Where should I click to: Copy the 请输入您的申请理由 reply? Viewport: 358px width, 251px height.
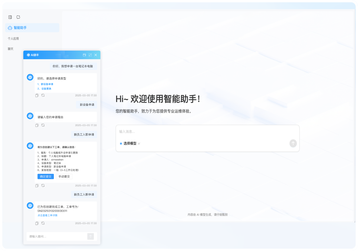pyautogui.click(x=37, y=125)
